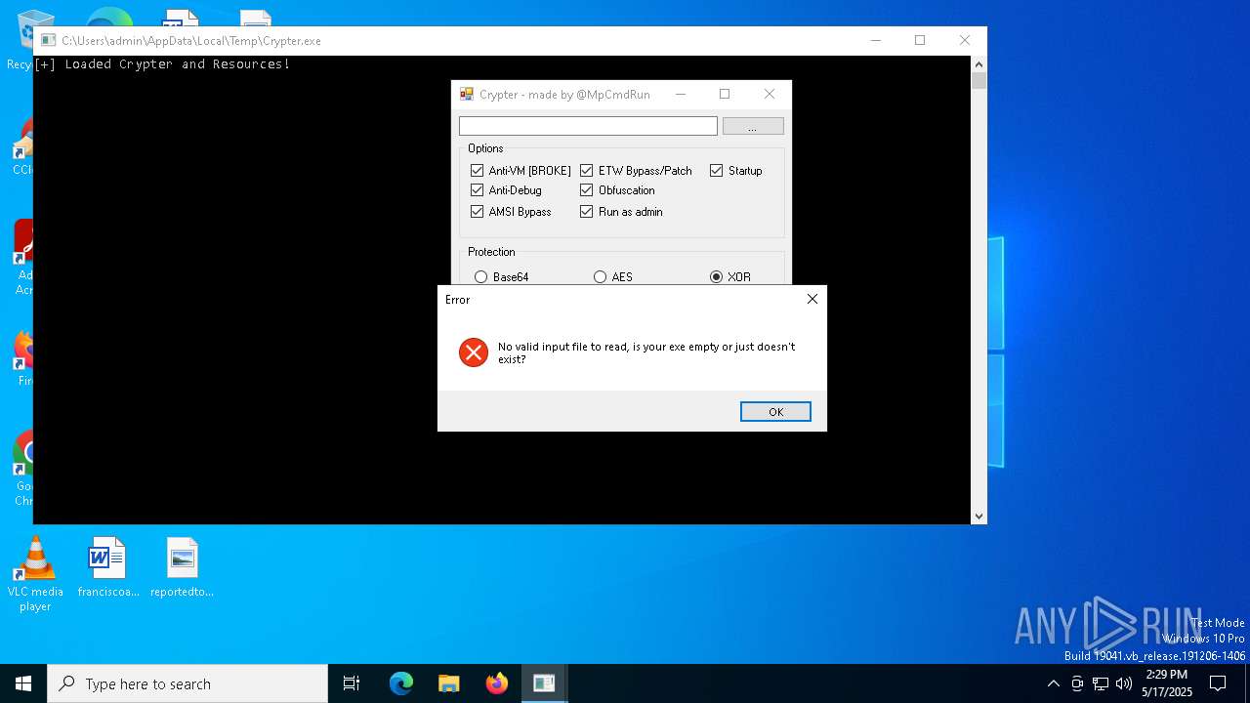
Task: Open the notification center icon
Action: 1218,683
